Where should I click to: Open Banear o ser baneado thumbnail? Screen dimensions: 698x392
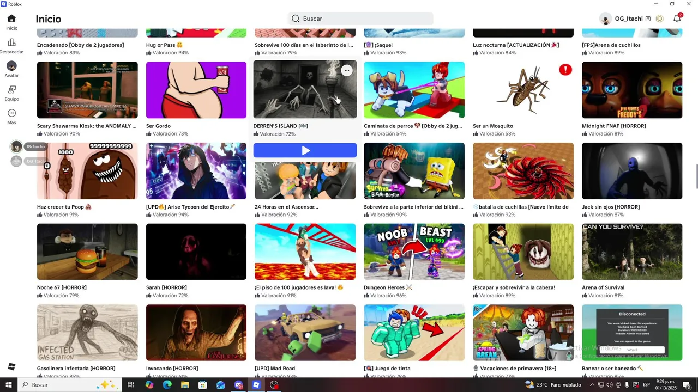[632, 333]
